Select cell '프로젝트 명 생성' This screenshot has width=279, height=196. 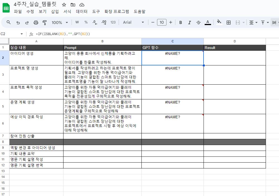(x=36, y=75)
